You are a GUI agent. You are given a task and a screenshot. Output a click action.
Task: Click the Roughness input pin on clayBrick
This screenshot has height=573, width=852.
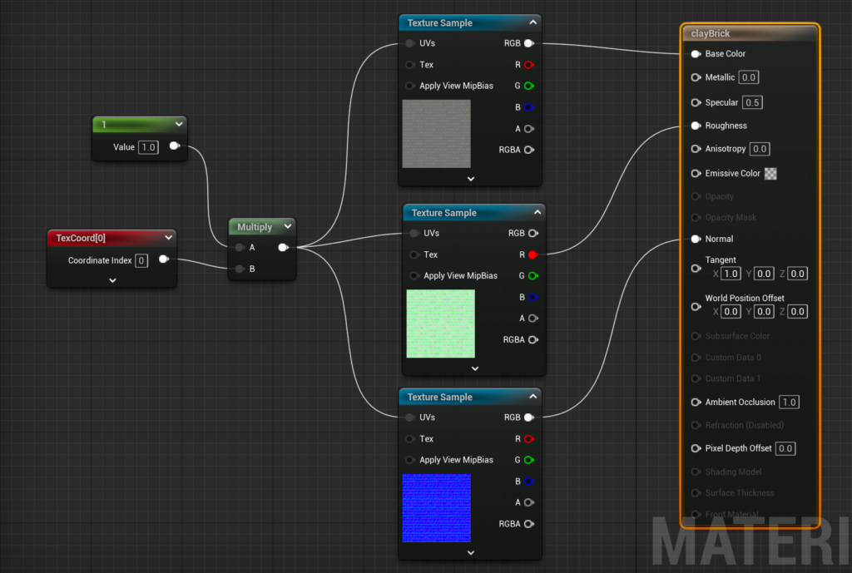(x=696, y=126)
